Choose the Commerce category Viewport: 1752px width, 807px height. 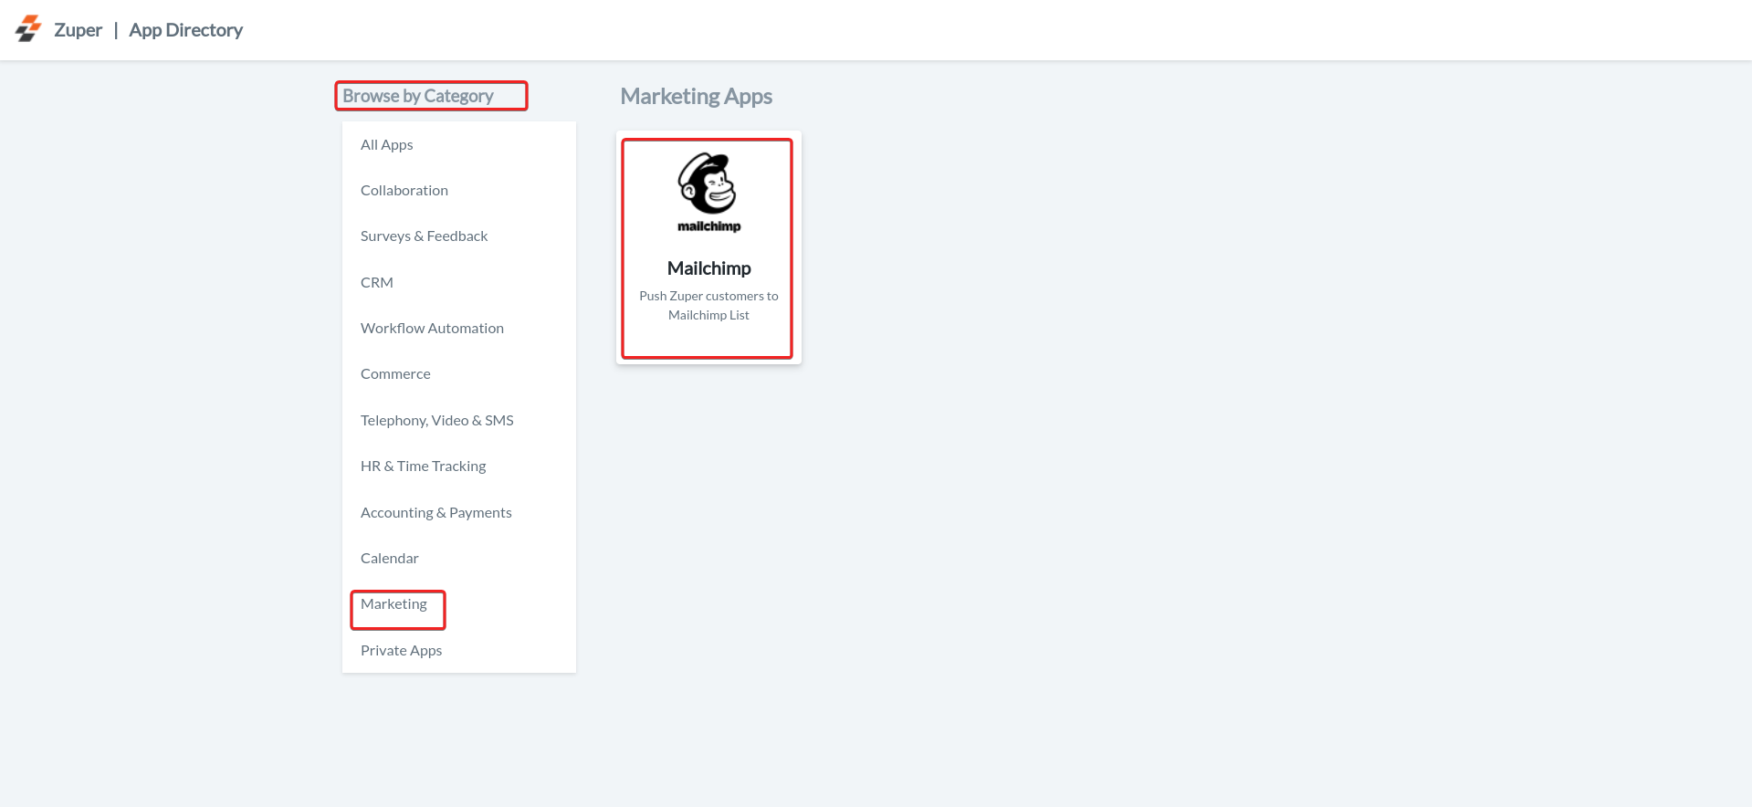pos(394,374)
